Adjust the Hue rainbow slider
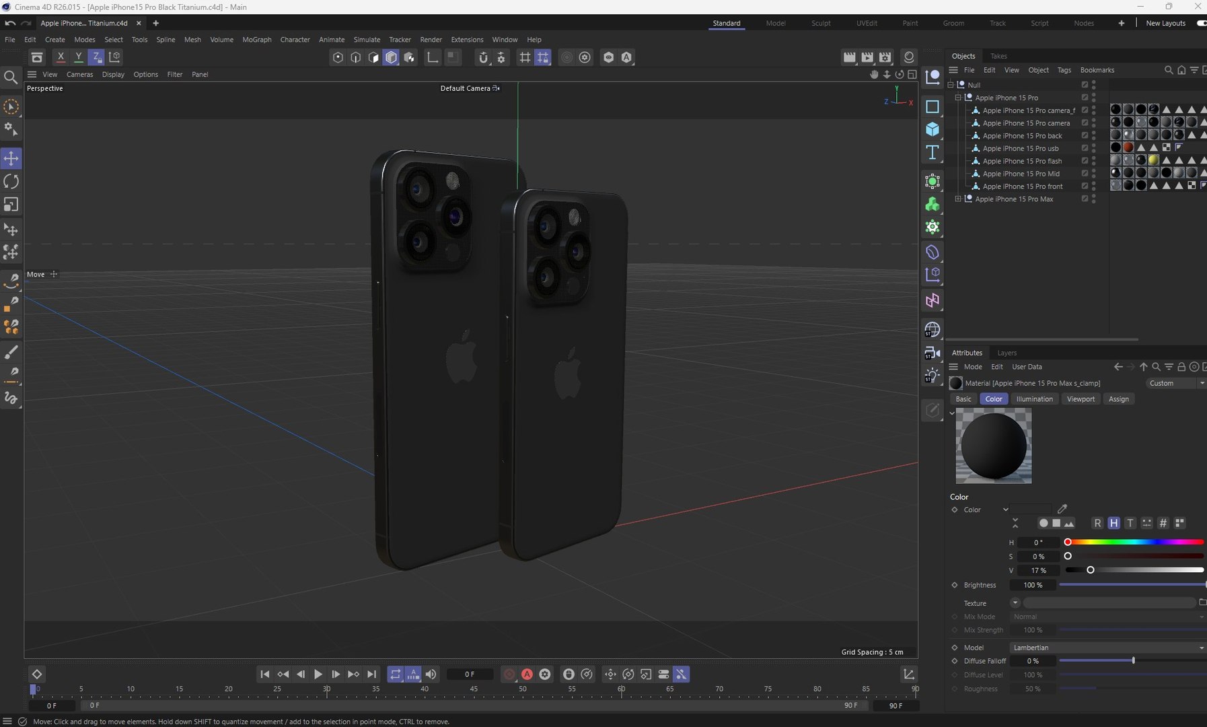 pyautogui.click(x=1135, y=542)
